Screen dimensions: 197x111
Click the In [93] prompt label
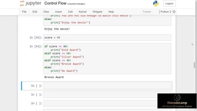click(36, 46)
